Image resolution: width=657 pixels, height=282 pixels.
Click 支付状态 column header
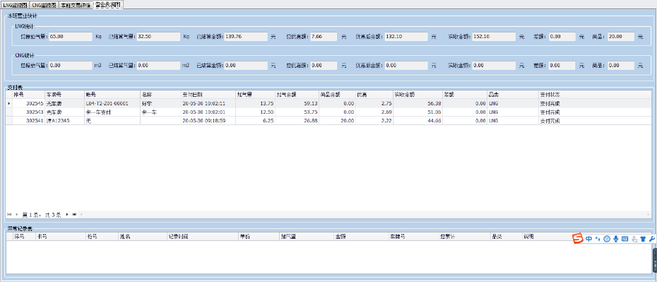coord(595,95)
